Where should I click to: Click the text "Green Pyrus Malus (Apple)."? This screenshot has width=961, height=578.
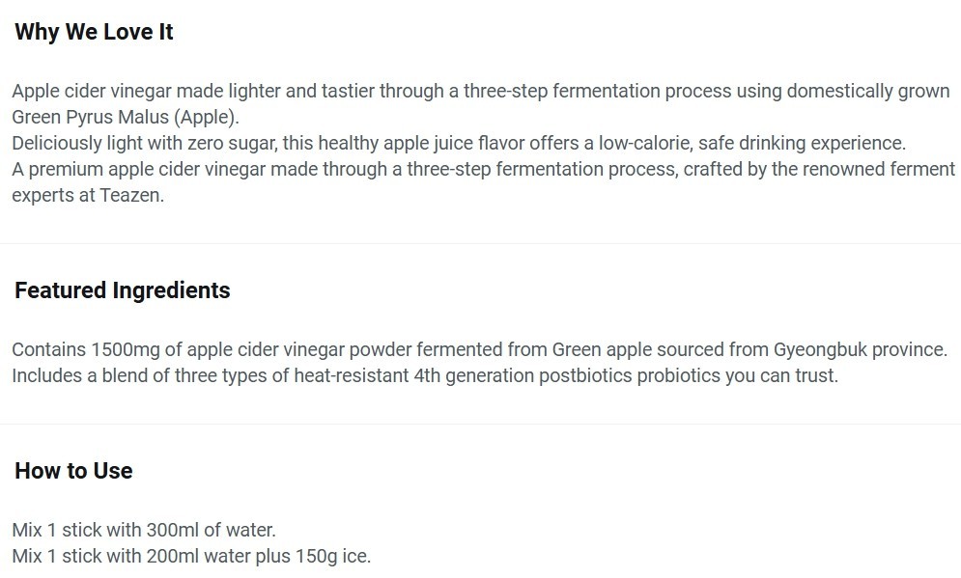[126, 117]
